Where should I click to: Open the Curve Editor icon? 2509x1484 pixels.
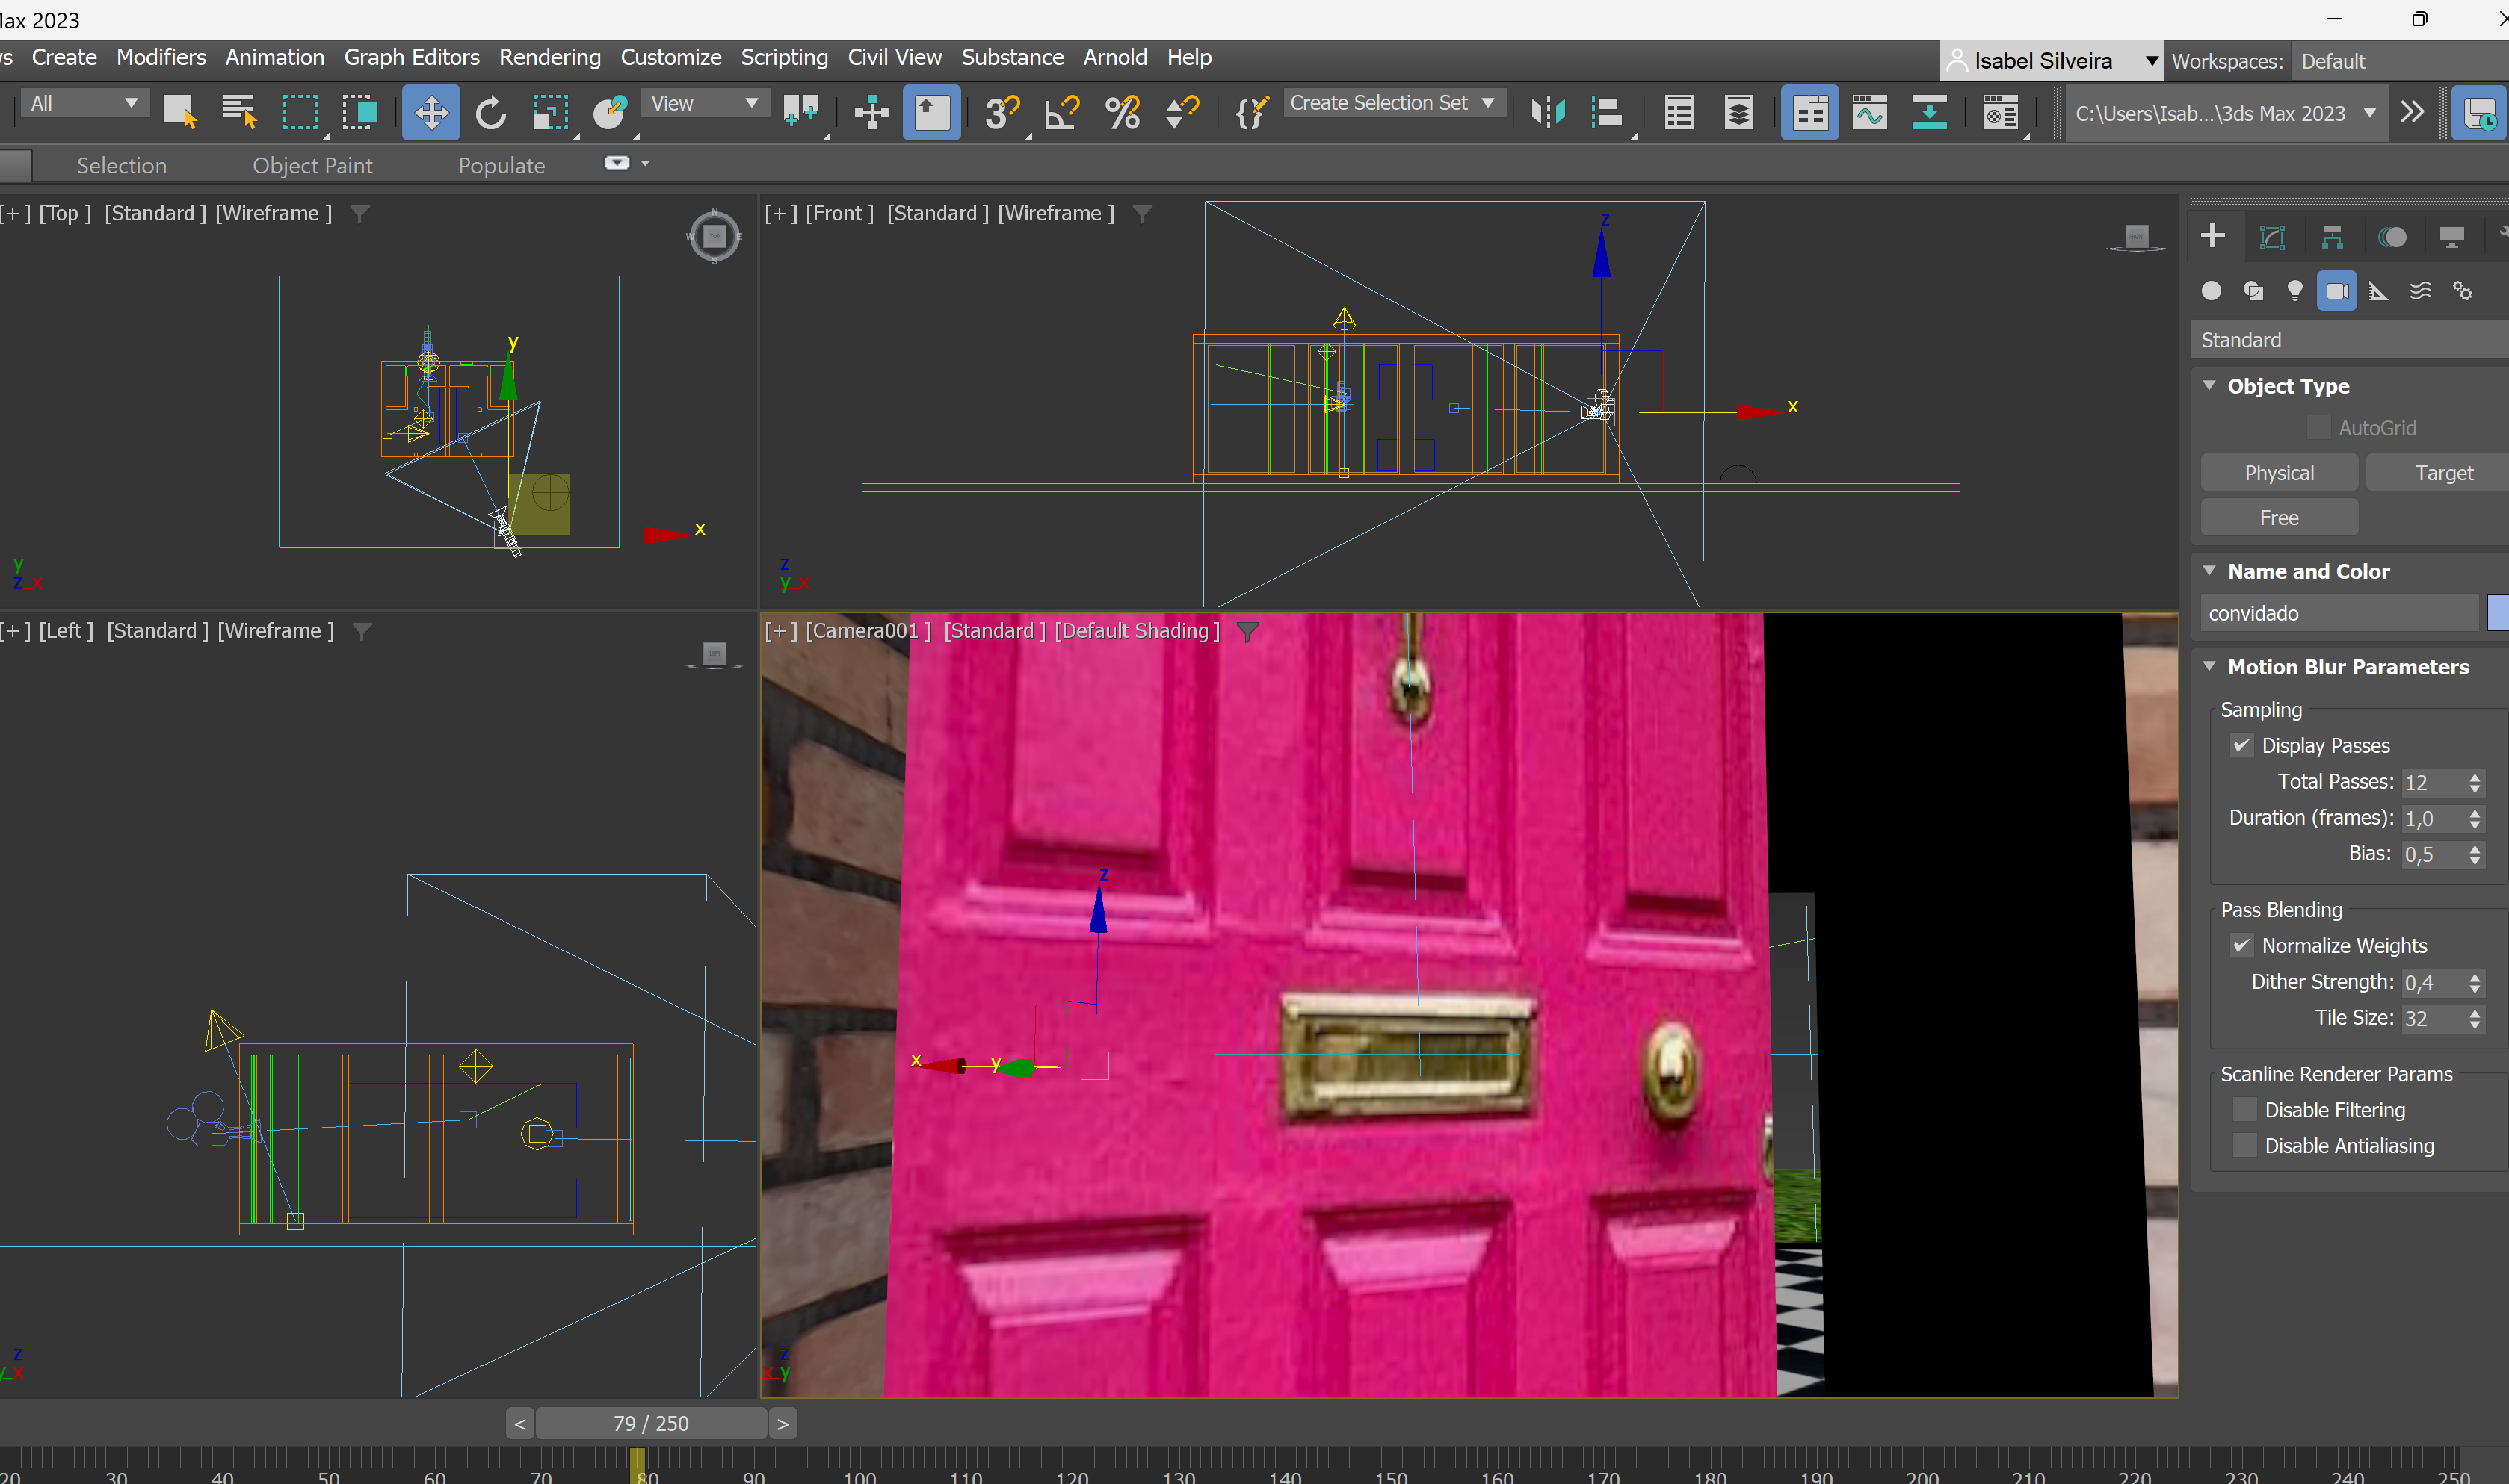1868,112
